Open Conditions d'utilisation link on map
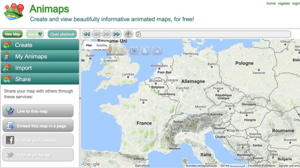Image resolution: width=300 pixels, height=168 pixels. click(262, 166)
